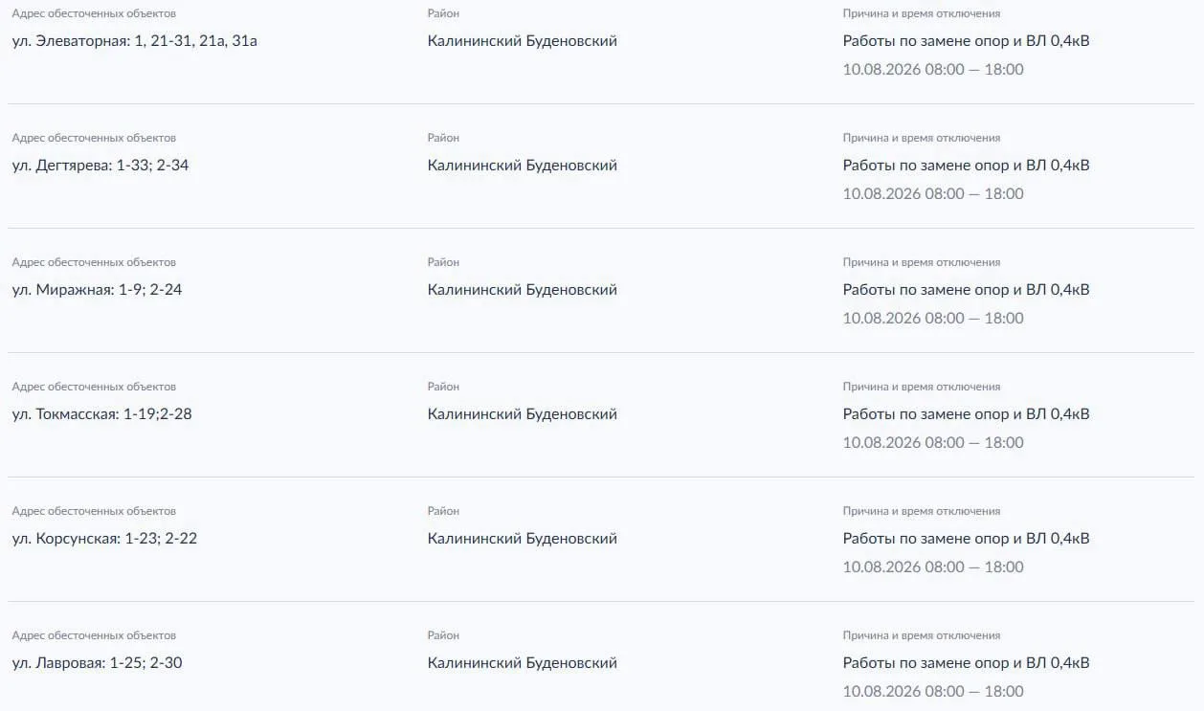Image resolution: width=1204 pixels, height=711 pixels.
Task: Click the outage date and time in the Токмасская row
Action: pos(933,442)
